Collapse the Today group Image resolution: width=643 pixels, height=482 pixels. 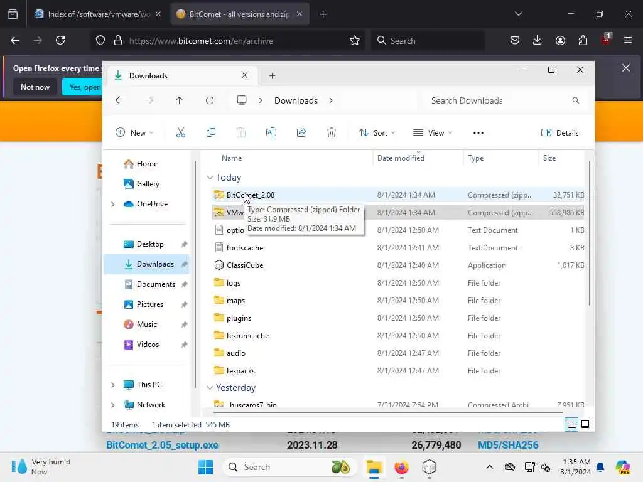[x=210, y=178]
